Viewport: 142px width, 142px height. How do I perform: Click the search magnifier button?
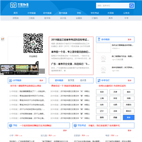[132, 6]
